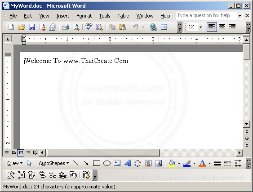This screenshot has height=192, width=253.
Task: Open the Format menu
Action: pyautogui.click(x=84, y=16)
